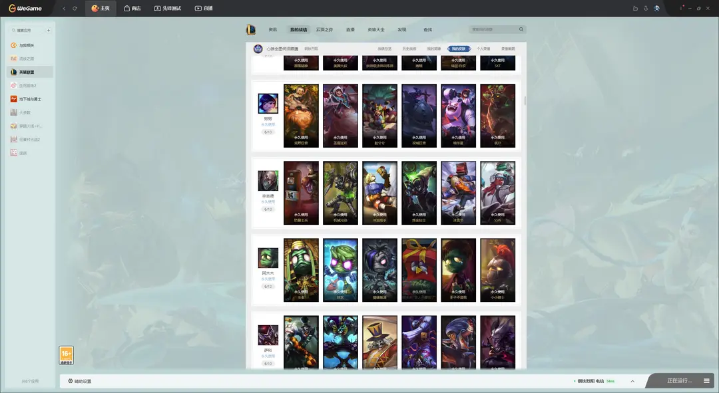Click the magnifier icon in League search

click(x=521, y=29)
